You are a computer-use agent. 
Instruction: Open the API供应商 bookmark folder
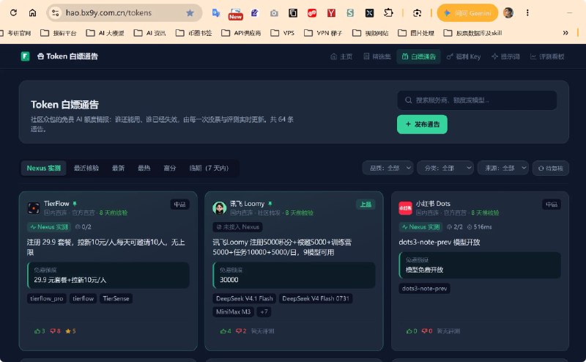click(x=241, y=33)
